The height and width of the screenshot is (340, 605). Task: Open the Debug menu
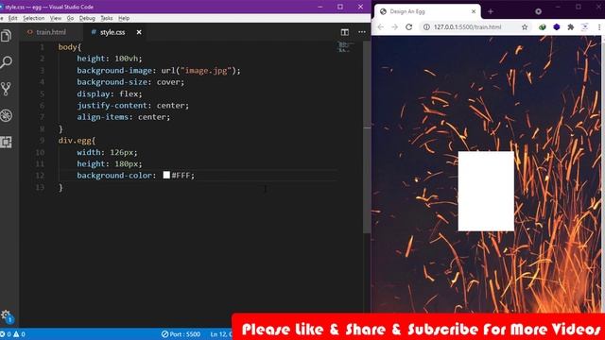pos(87,18)
